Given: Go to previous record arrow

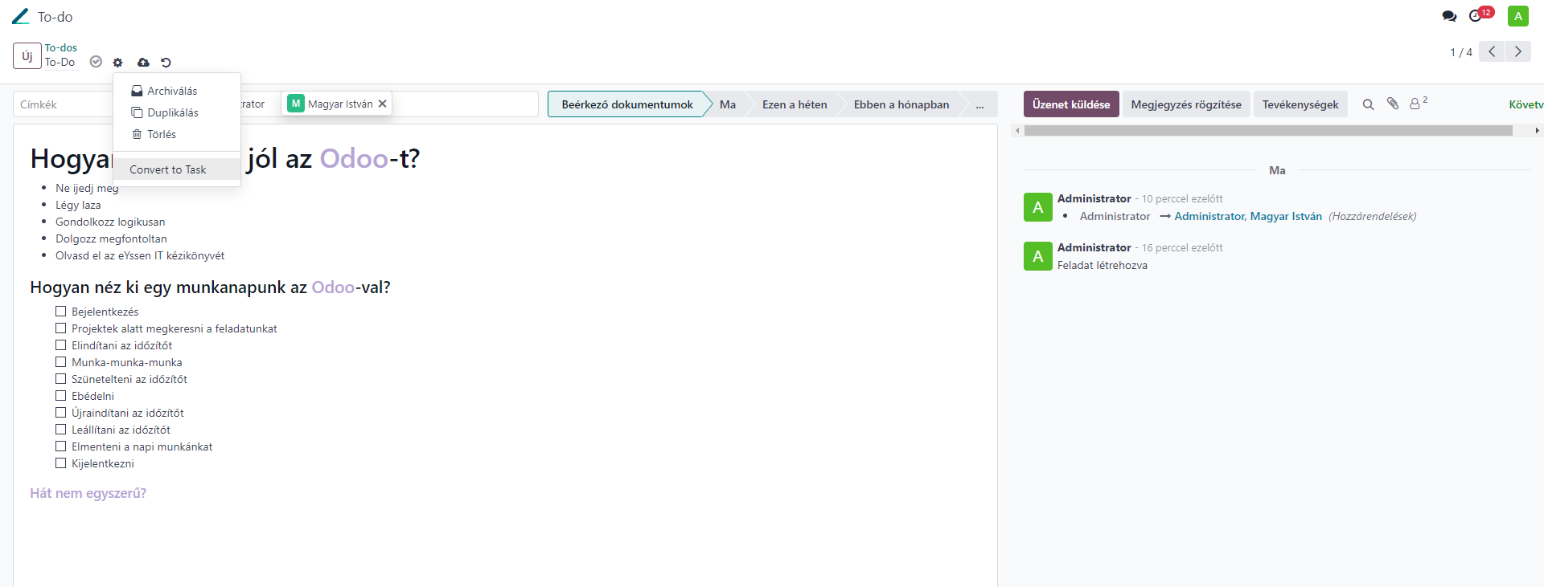Looking at the screenshot, I should pyautogui.click(x=1492, y=51).
